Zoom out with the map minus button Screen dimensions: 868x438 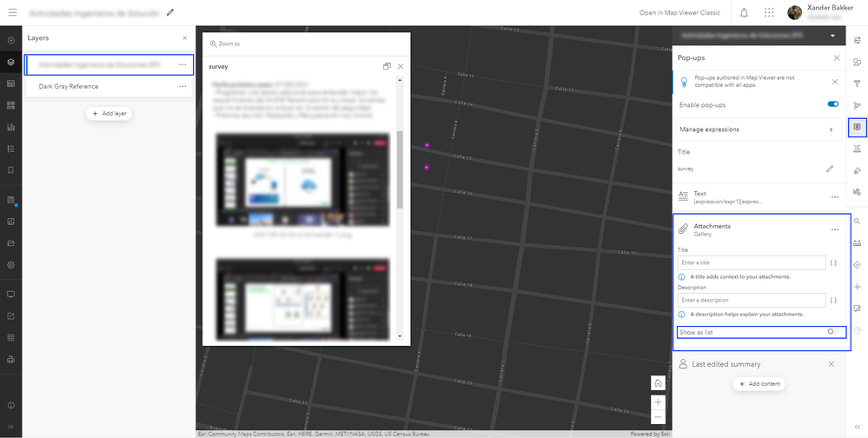[x=658, y=417]
